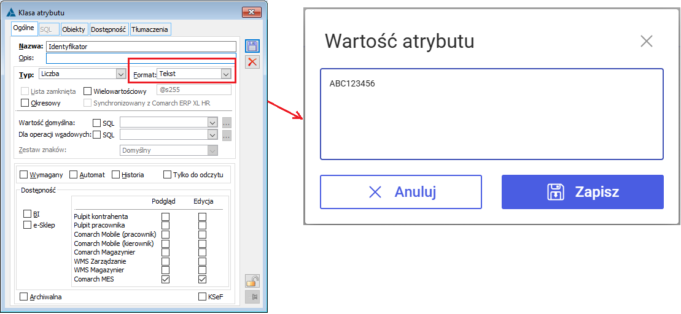Check Podgląd for Comarch Magazynier
This screenshot has width=681, height=314.
(165, 253)
